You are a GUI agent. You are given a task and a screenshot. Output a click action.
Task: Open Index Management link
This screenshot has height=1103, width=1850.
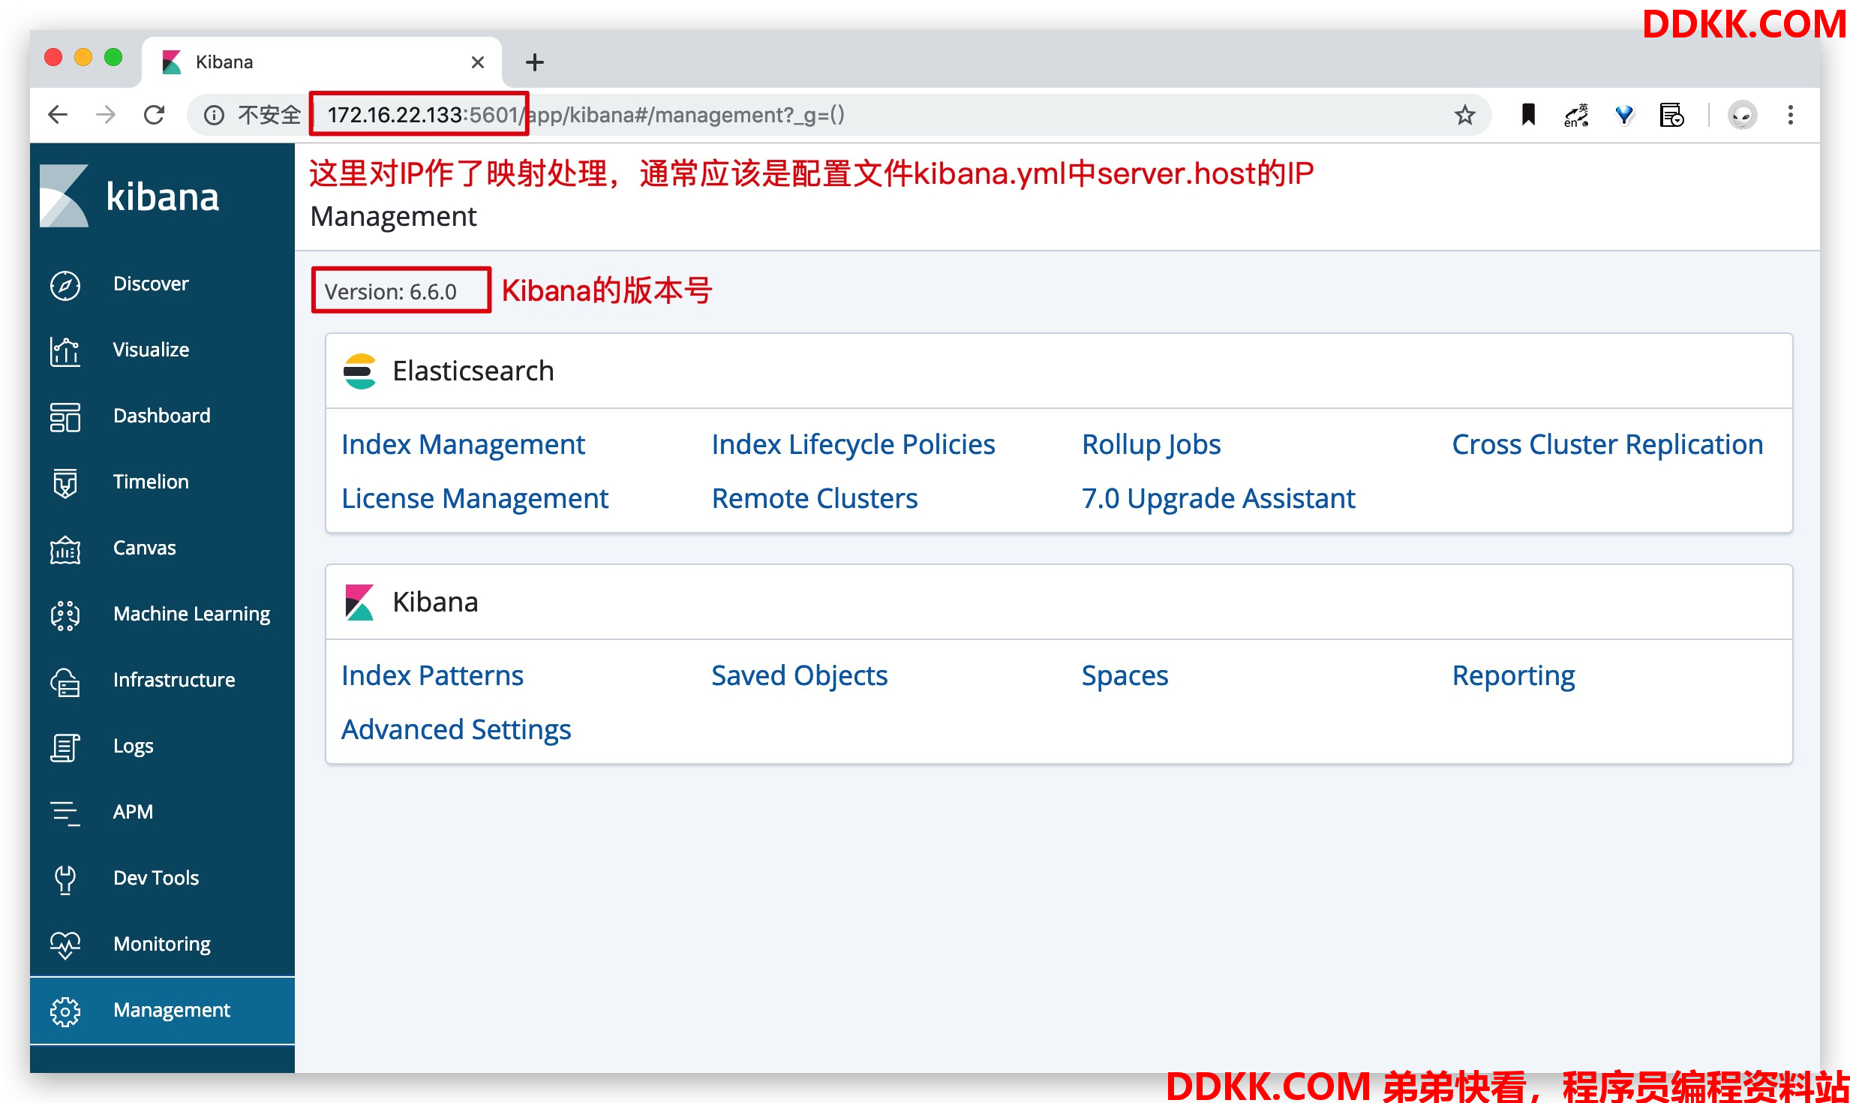click(x=463, y=445)
